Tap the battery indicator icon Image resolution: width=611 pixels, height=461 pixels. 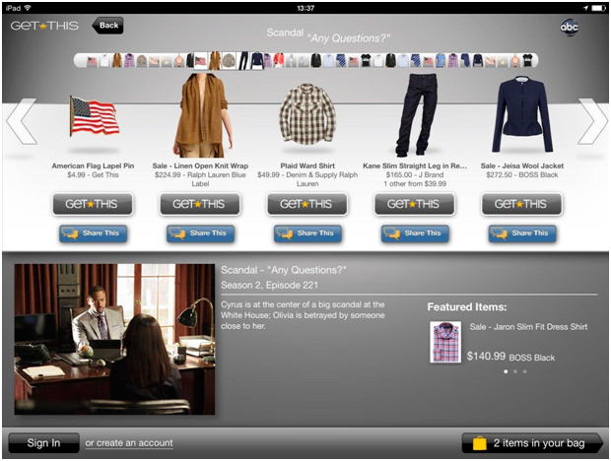coord(598,8)
